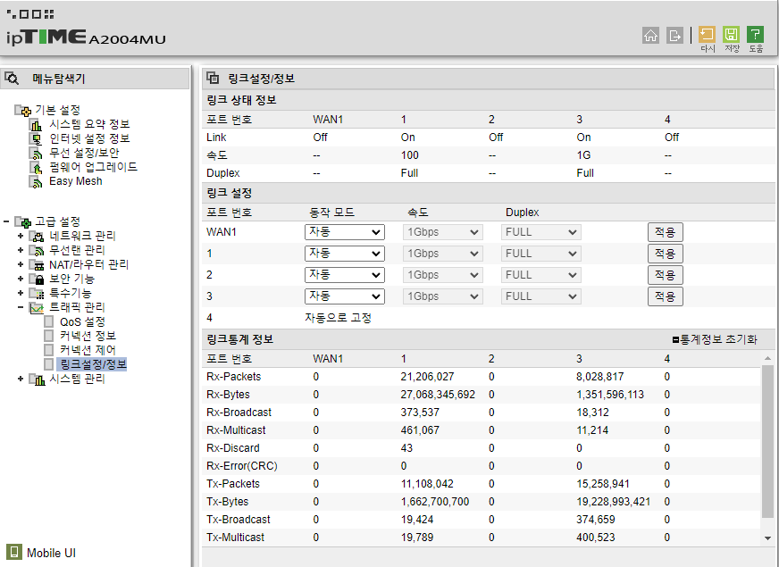Click the Rx-Error(CRC) row label
Image resolution: width=779 pixels, height=567 pixels.
241,466
